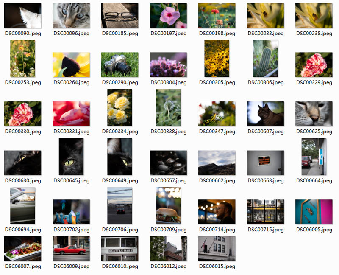Select the black-eyed Susan closeup DSC00264.jpeg
The width and height of the screenshot is (339, 275).
click(x=71, y=65)
